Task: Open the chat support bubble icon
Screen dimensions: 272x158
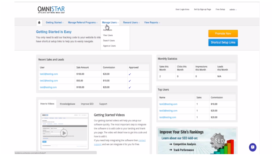Action: (253, 147)
